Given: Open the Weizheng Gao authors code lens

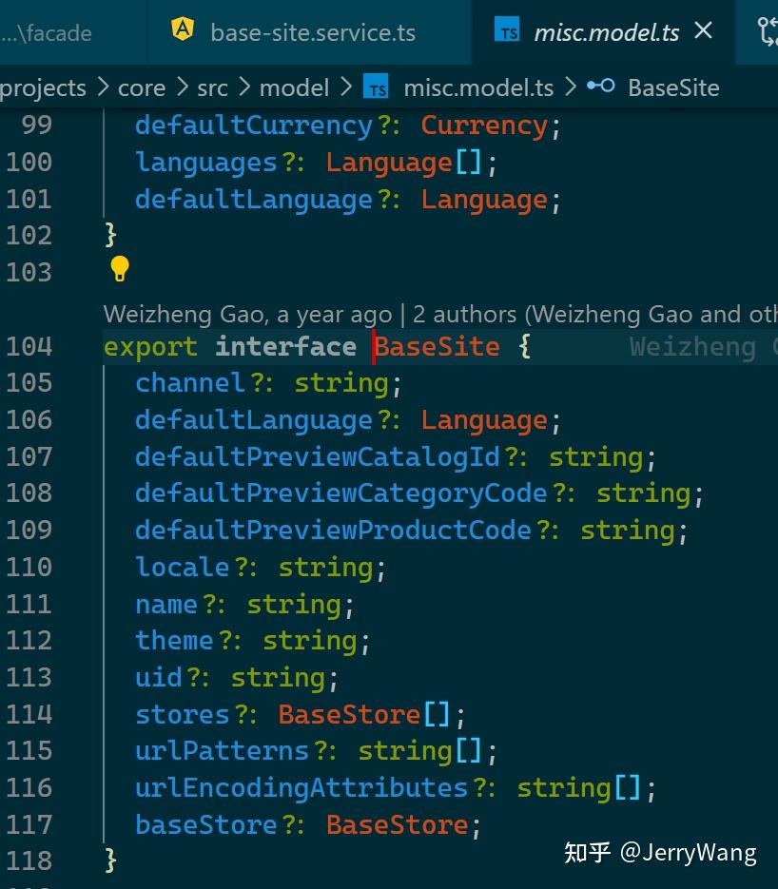Looking at the screenshot, I should (440, 314).
